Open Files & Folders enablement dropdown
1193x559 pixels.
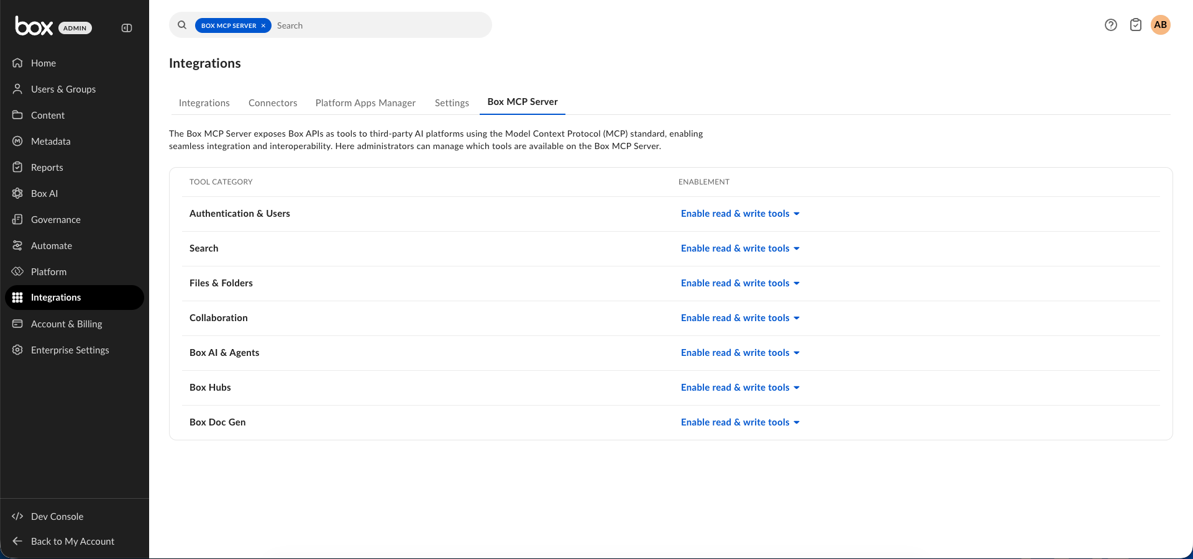(740, 283)
